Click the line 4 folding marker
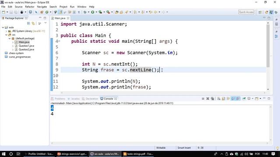The width and height of the screenshot is (280, 157). coord(59,41)
